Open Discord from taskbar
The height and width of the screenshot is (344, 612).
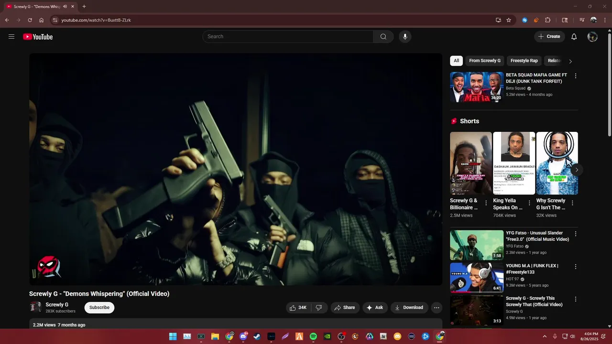pyautogui.click(x=243, y=336)
